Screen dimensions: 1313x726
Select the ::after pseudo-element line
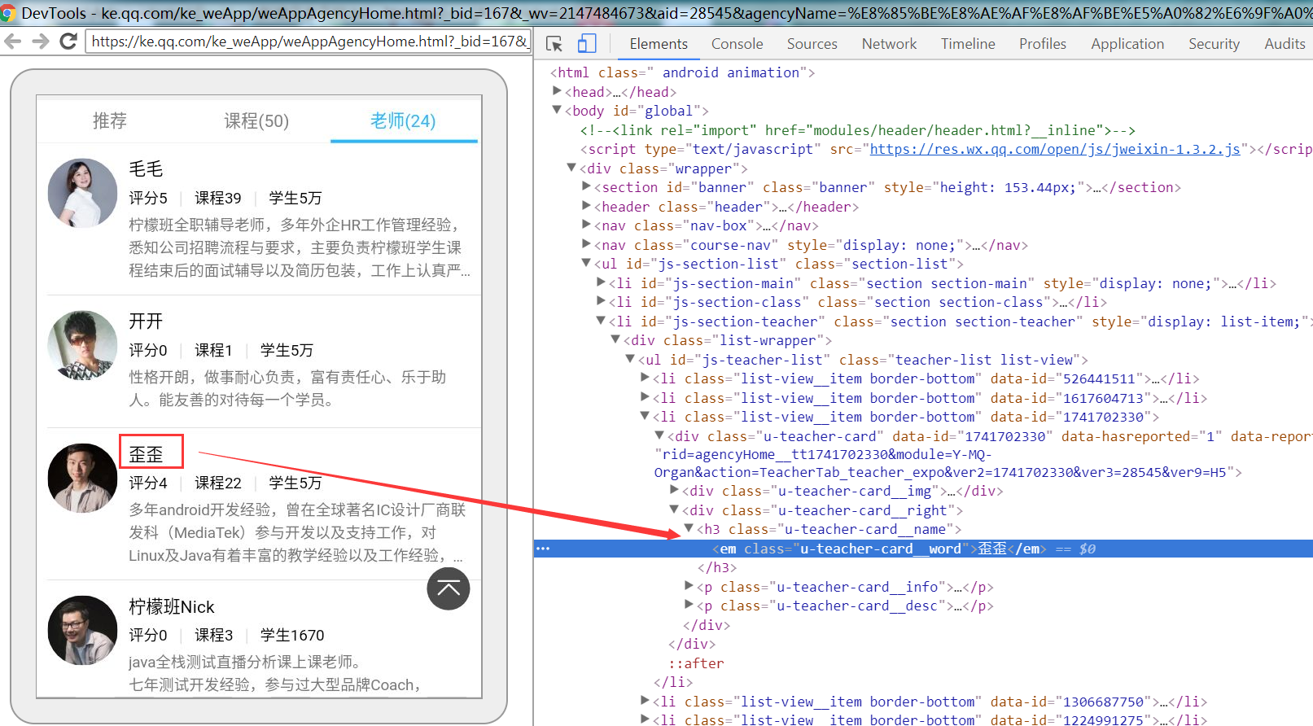coord(696,663)
